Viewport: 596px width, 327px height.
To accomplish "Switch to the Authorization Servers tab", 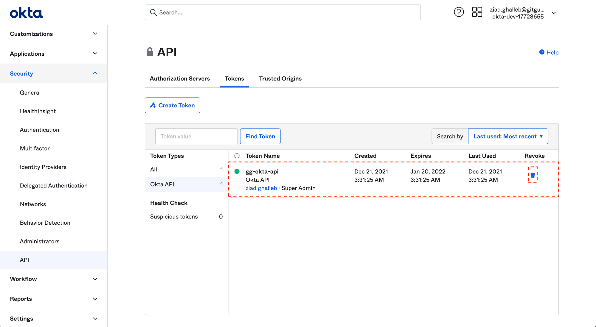I will coord(179,78).
